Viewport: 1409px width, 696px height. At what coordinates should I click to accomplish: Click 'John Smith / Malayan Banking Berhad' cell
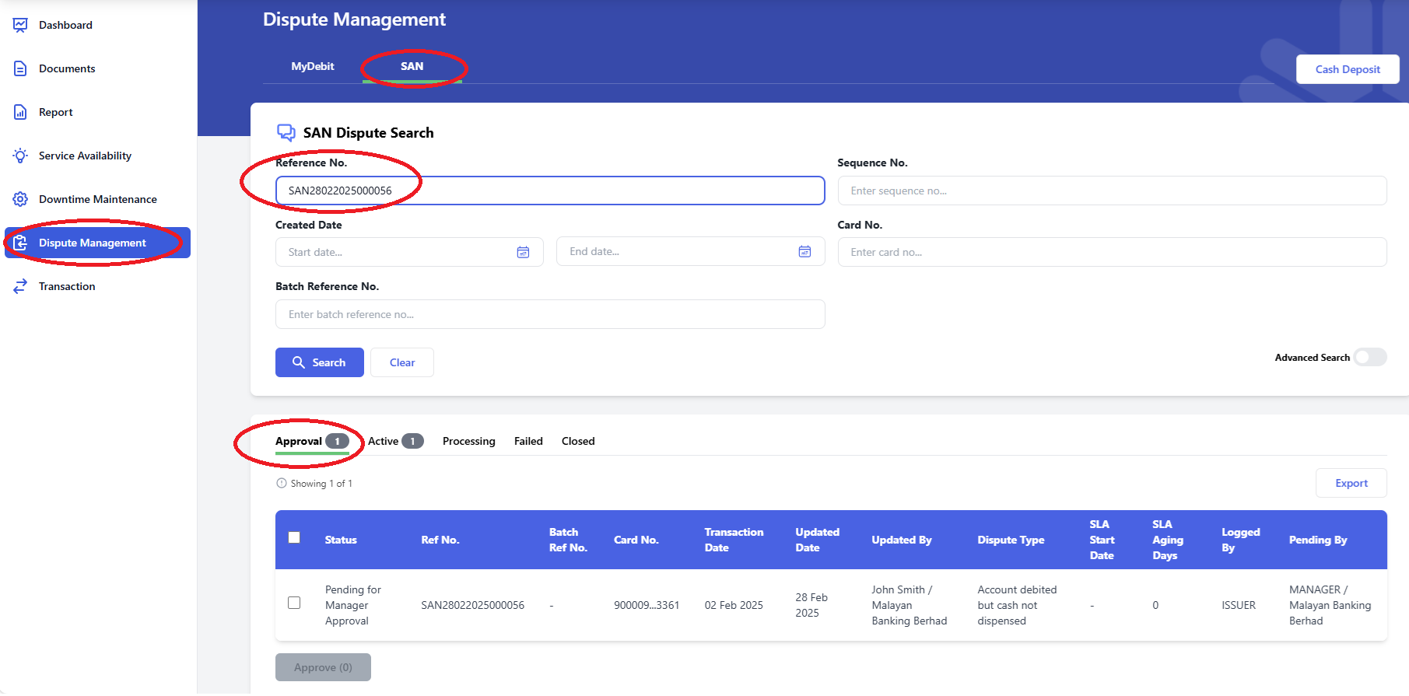(910, 605)
